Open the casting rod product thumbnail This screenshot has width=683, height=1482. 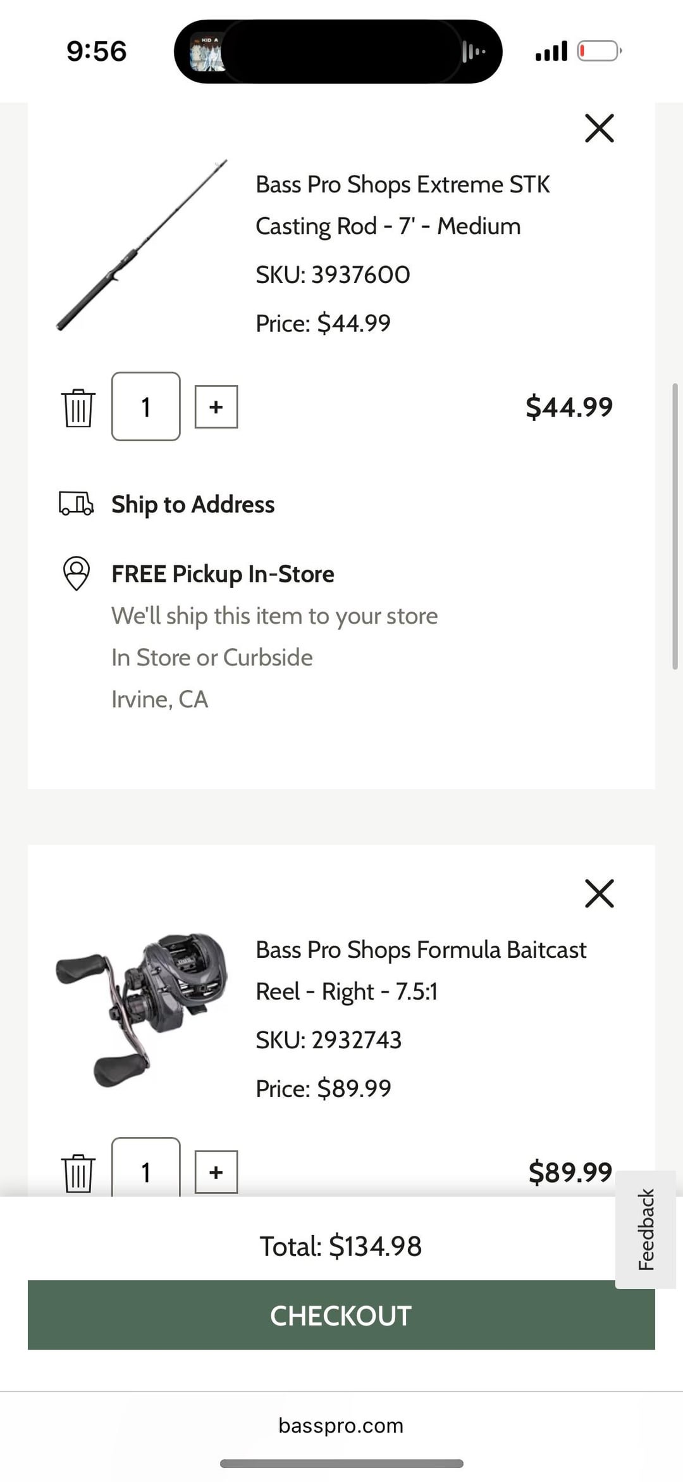(142, 246)
